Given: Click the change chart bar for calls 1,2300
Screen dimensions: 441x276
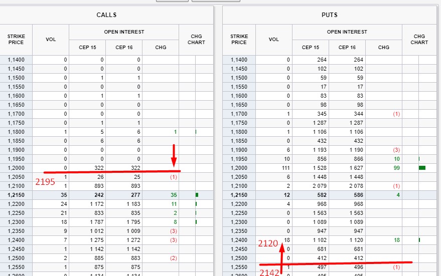Looking at the screenshot, I should point(196,222).
